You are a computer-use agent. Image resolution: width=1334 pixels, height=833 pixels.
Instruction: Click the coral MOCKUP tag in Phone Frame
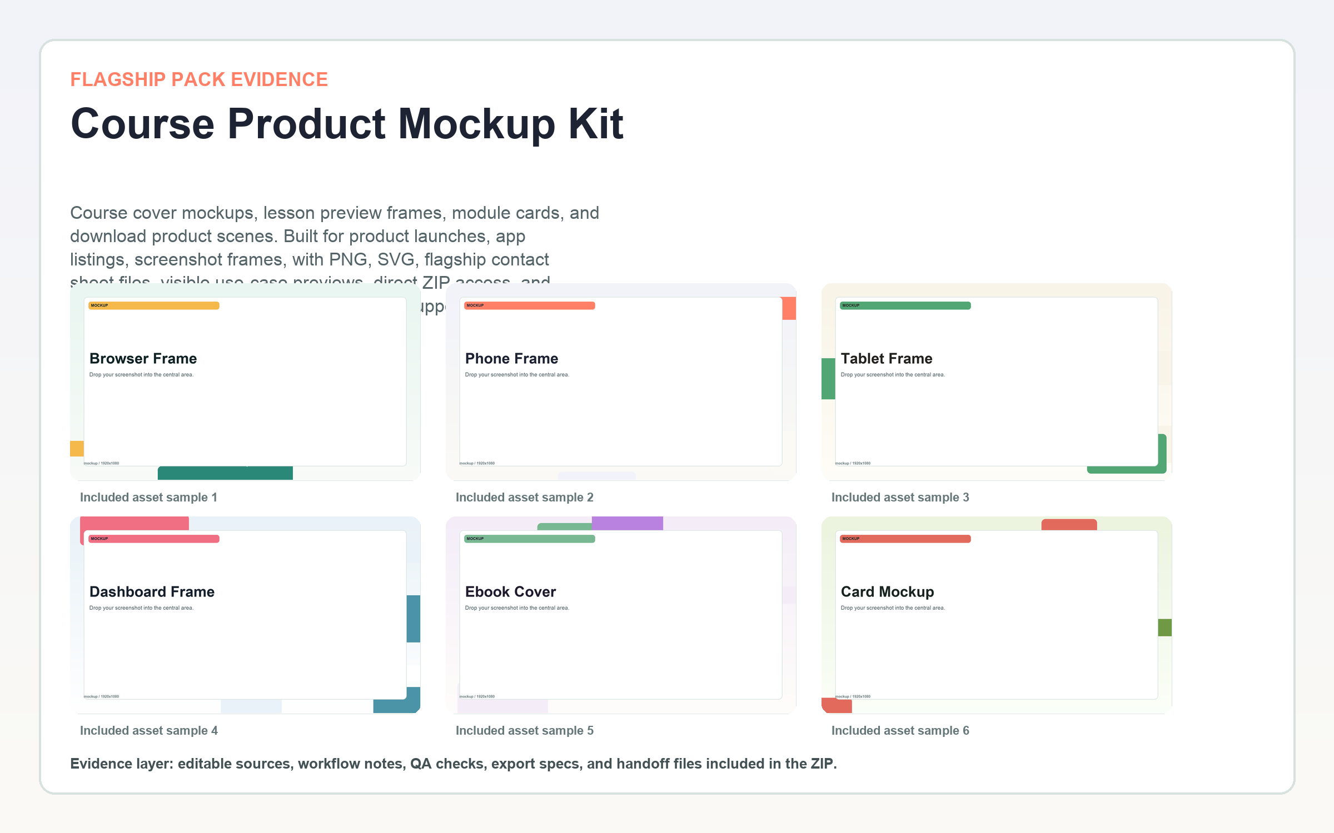[x=530, y=305]
